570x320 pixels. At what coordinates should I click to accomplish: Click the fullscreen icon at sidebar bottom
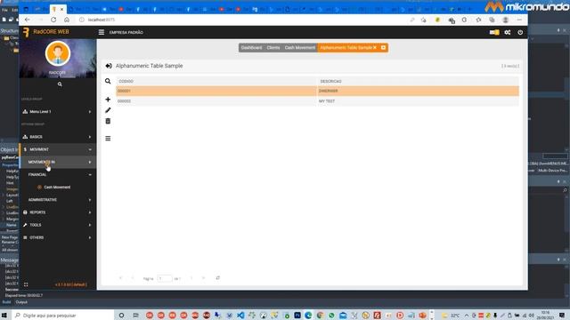click(x=26, y=284)
